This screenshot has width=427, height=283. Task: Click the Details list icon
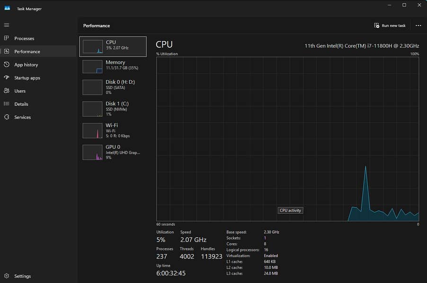click(7, 104)
